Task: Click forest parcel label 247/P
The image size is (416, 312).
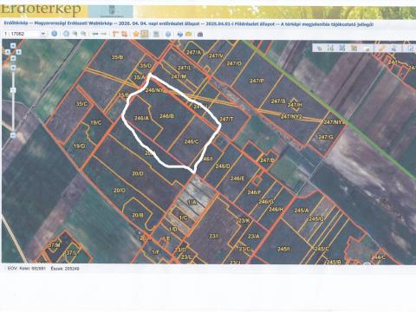Action: (257, 81)
